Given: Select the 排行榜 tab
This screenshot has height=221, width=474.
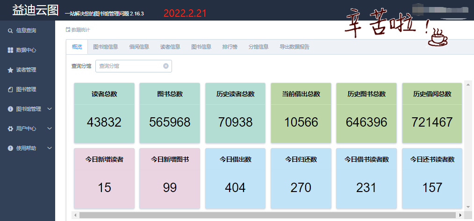Looking at the screenshot, I should point(230,47).
